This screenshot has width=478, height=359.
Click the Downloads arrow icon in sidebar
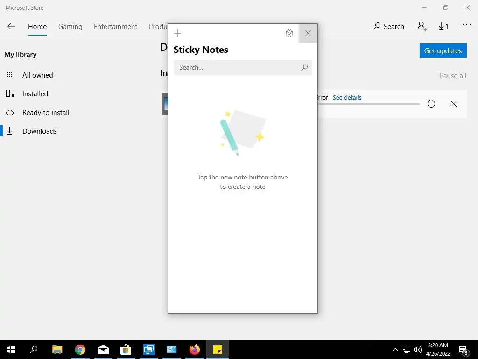(x=10, y=131)
